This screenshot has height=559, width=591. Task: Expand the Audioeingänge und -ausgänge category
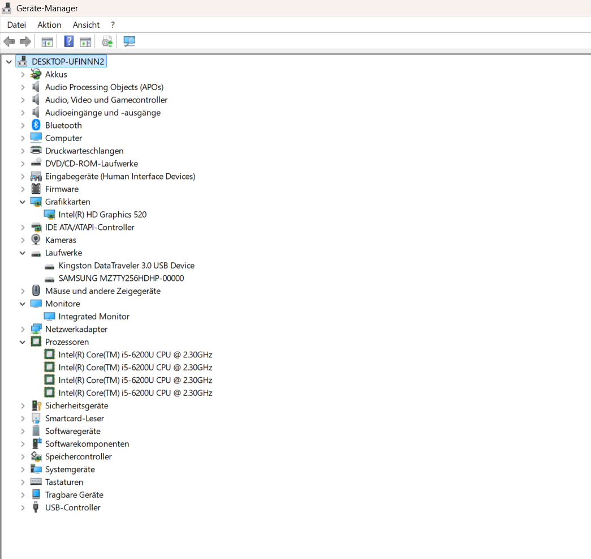23,113
